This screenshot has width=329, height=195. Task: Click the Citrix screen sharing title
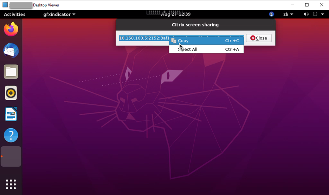click(195, 25)
